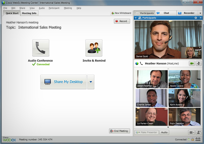
Task: Click the add participant icon button
Action: 199,133
